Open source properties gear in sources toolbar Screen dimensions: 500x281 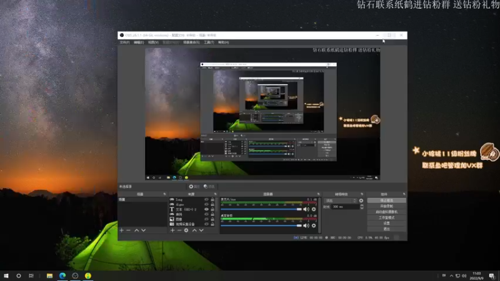click(186, 230)
